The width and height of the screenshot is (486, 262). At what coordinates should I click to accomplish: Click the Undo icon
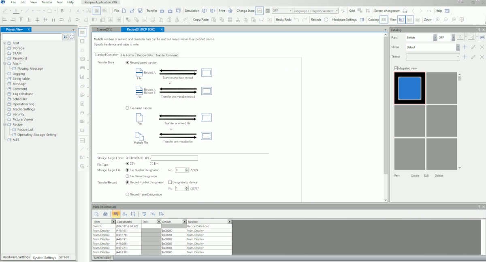coord(297,19)
